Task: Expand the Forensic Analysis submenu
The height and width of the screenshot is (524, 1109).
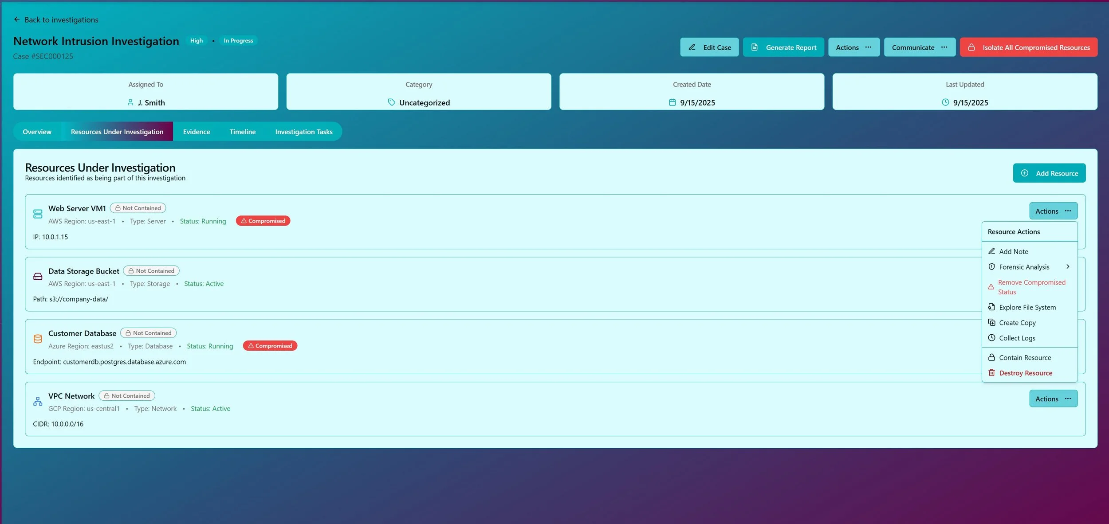Action: (x=1029, y=267)
